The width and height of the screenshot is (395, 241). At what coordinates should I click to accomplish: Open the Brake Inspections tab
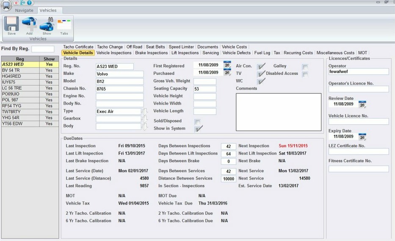[152, 53]
